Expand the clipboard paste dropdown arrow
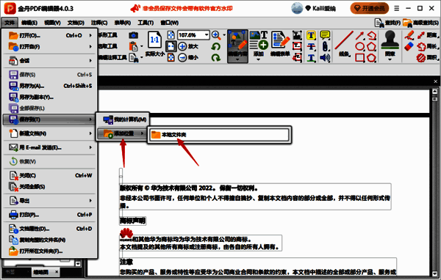 pyautogui.click(x=141, y=46)
